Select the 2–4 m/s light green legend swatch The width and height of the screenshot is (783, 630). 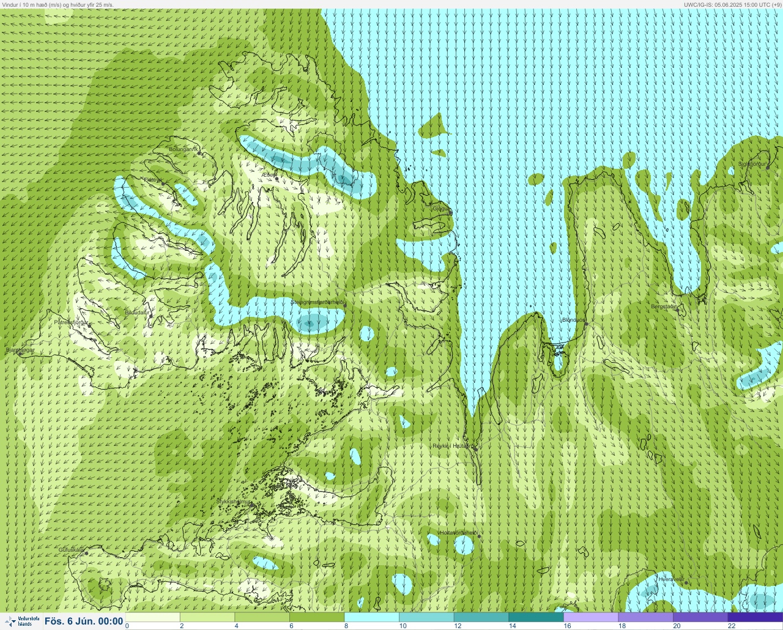coord(207,617)
